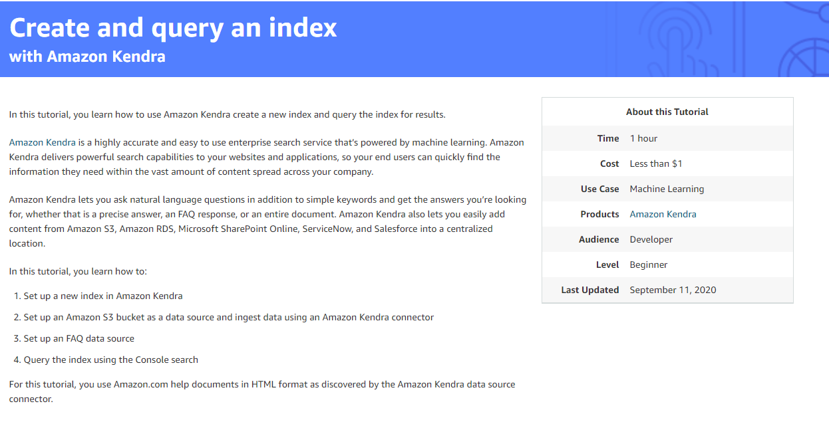Viewport: 829px width, 428px height.
Task: Select the Cost row showing Less than $1
Action: [x=667, y=163]
